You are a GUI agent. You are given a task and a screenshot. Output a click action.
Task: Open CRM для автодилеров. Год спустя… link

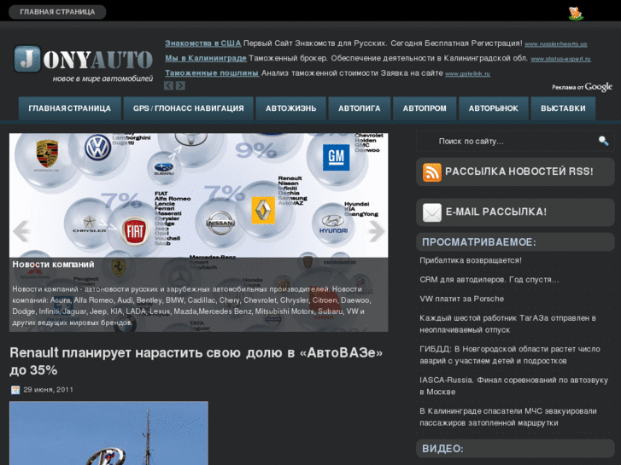click(489, 280)
